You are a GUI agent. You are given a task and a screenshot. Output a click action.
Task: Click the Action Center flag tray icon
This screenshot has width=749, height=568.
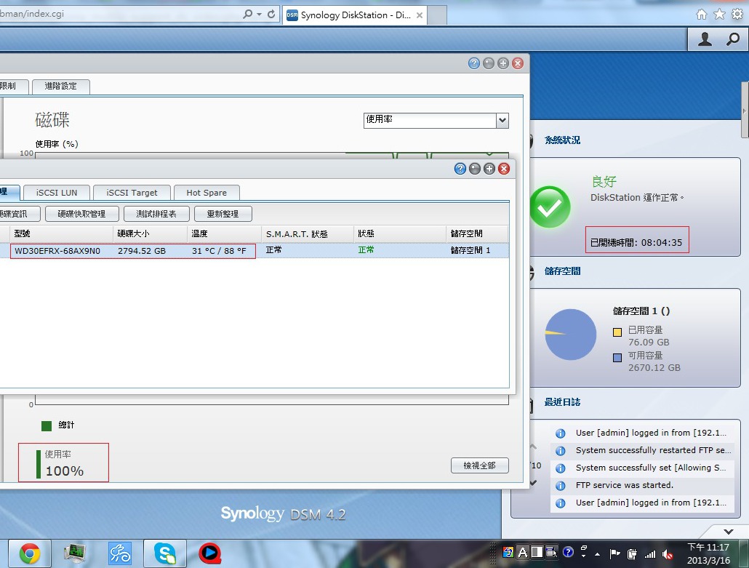pos(614,554)
